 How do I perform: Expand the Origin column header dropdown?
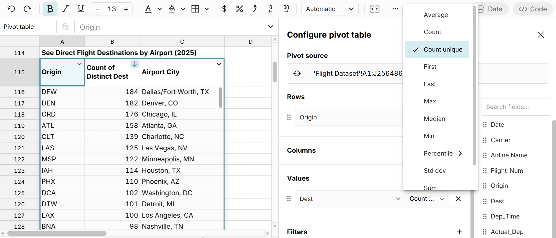(79, 64)
